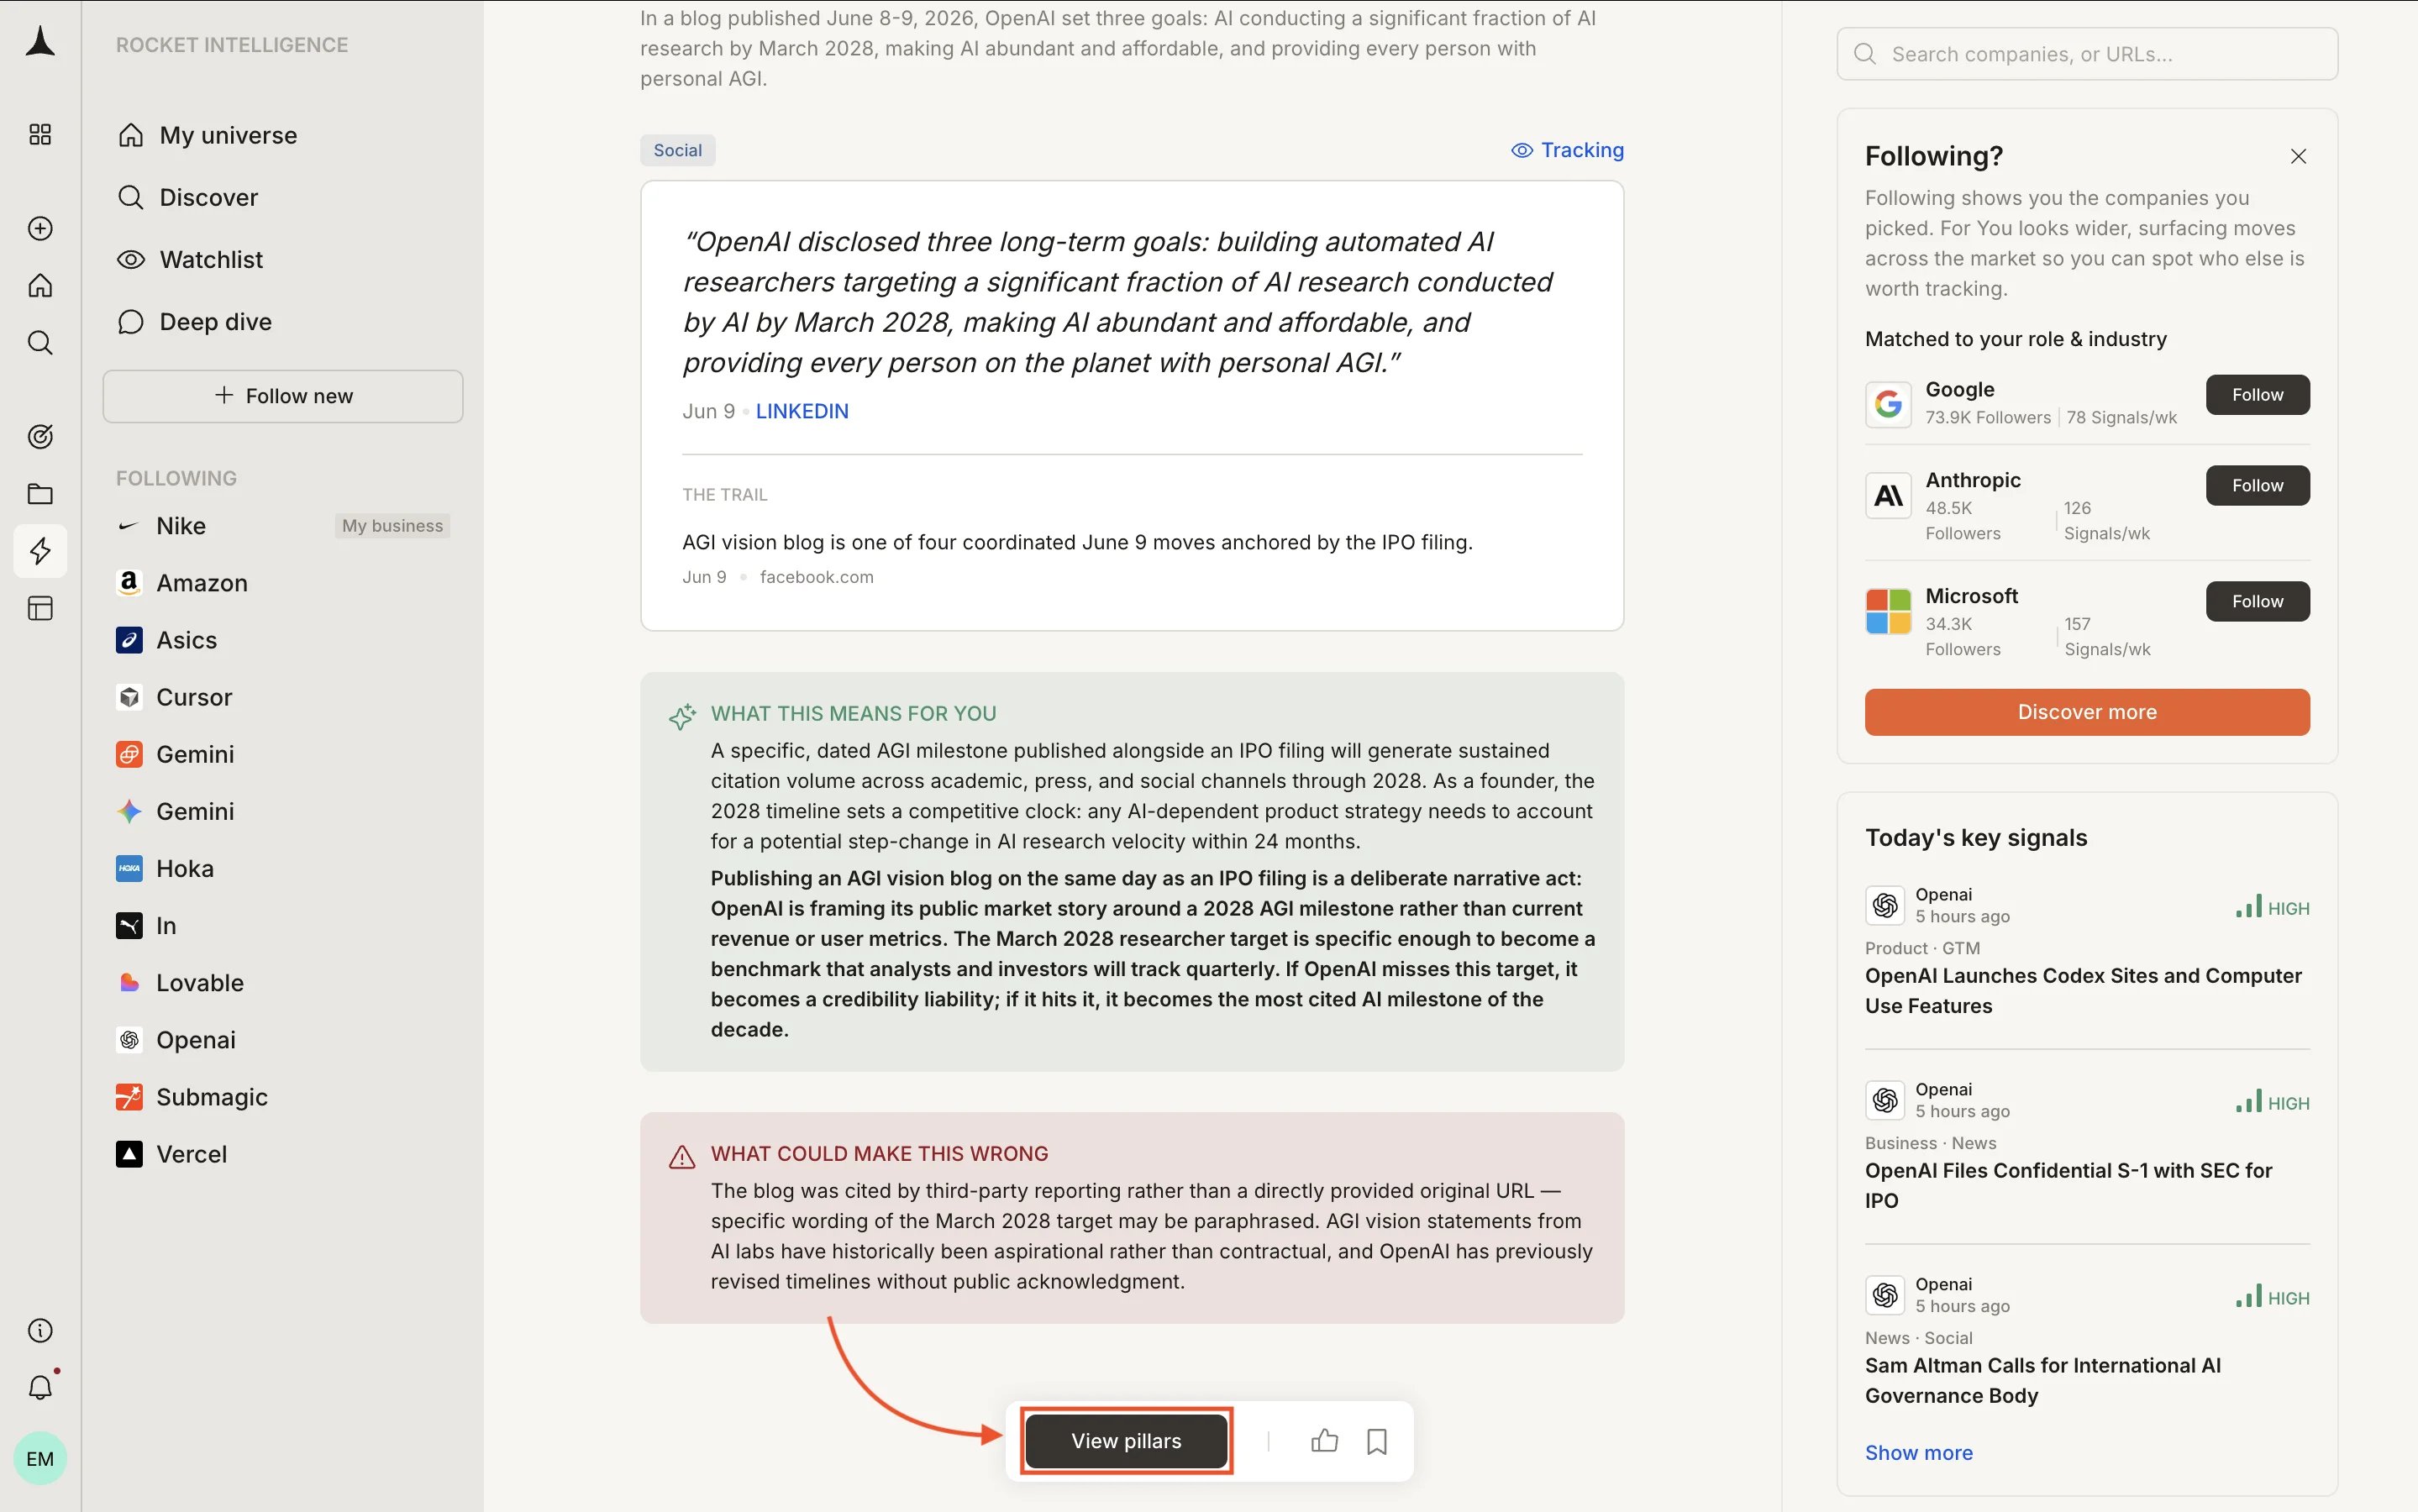Open Discover in the sidebar

click(188, 197)
